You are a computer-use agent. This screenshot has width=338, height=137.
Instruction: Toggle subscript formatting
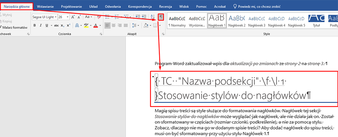coord(62,25)
